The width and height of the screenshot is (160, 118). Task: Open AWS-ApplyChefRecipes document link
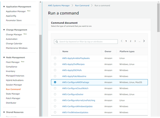tap(73, 64)
